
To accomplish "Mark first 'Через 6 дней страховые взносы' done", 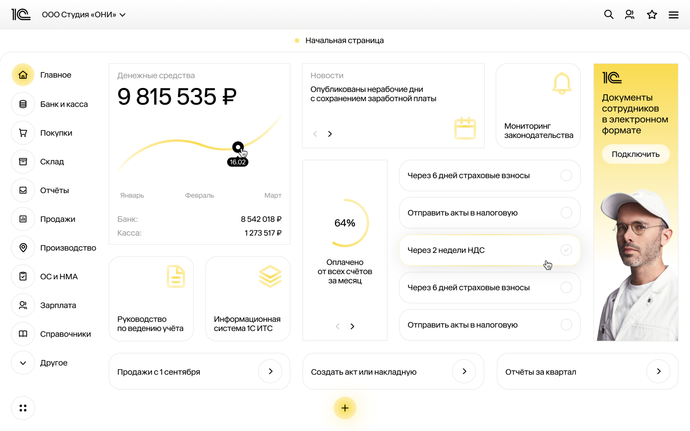I will click(566, 175).
